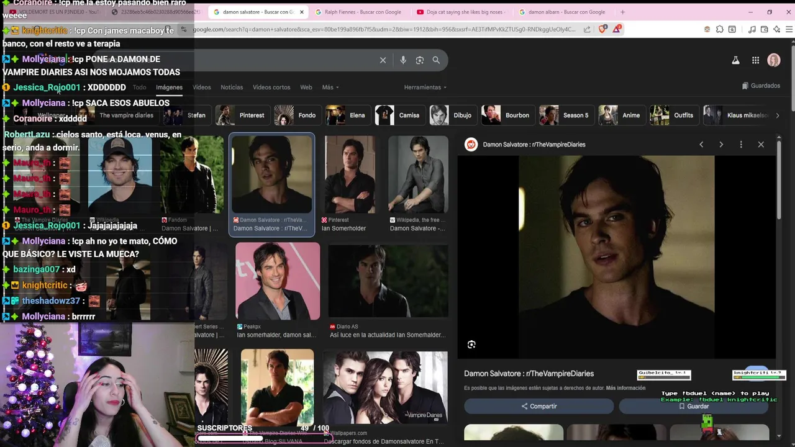Filter by Outfits chip
The image size is (795, 447).
(673, 115)
